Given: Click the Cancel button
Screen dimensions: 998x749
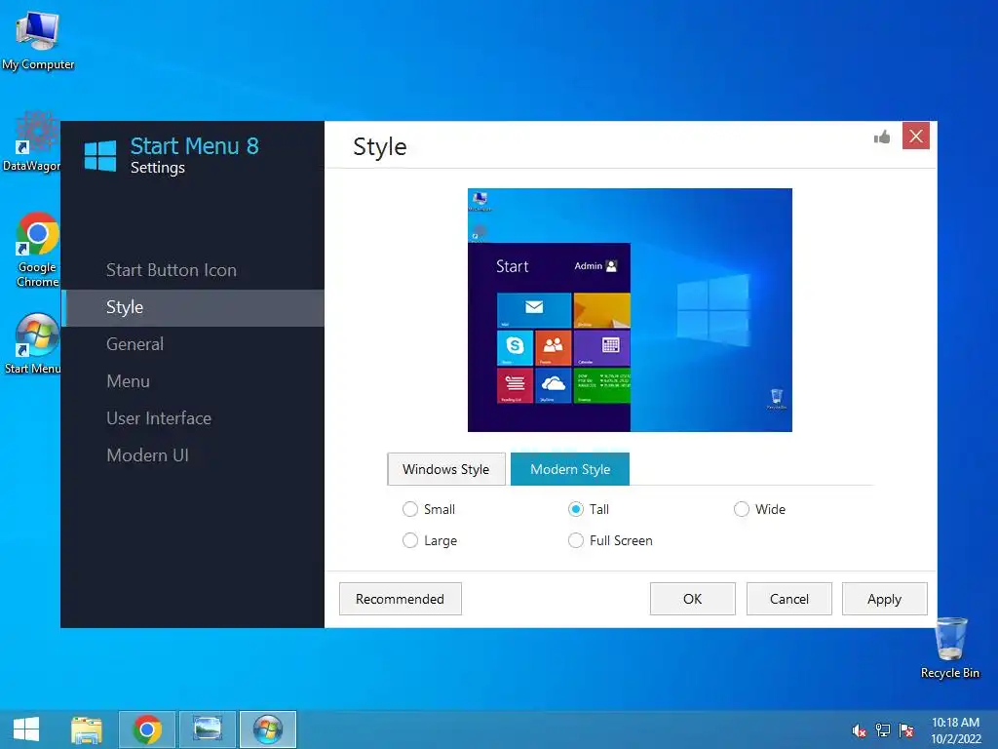Looking at the screenshot, I should [789, 599].
